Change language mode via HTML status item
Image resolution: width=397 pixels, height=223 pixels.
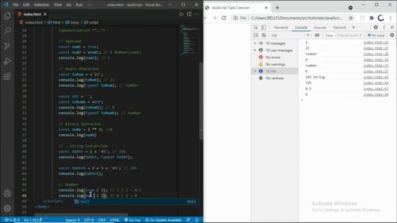[x=115, y=220]
